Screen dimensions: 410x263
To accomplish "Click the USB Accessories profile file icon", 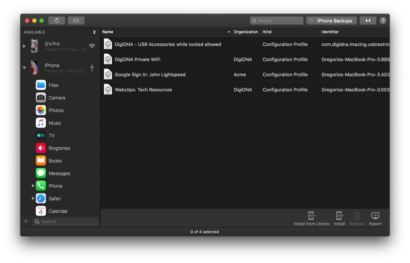I will click(108, 44).
